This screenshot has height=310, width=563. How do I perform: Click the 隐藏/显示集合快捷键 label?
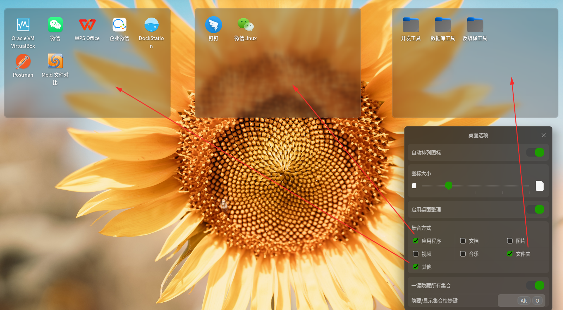(435, 301)
